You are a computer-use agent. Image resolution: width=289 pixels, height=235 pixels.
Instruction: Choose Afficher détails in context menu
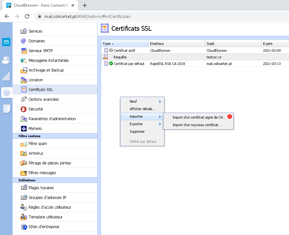point(142,109)
